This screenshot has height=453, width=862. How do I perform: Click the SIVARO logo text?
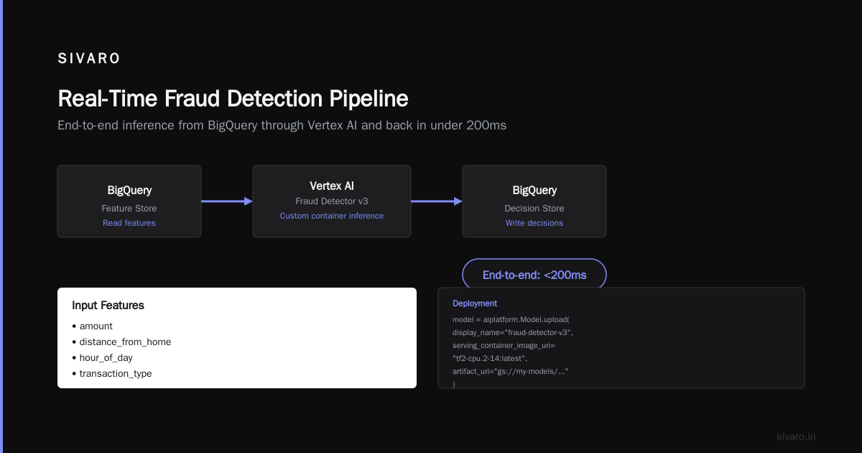pyautogui.click(x=89, y=59)
